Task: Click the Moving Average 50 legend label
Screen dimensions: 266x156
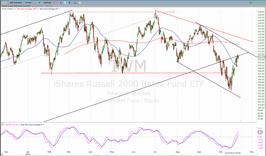Action: 49,9
